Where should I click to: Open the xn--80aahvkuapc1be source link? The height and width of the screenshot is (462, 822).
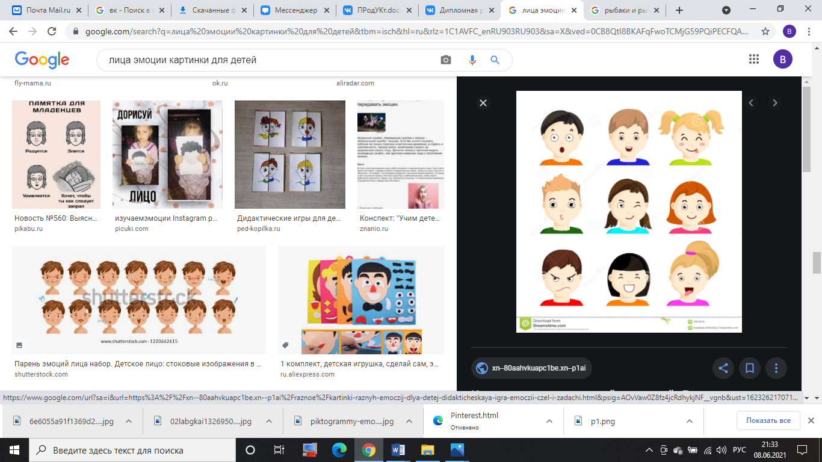531,368
